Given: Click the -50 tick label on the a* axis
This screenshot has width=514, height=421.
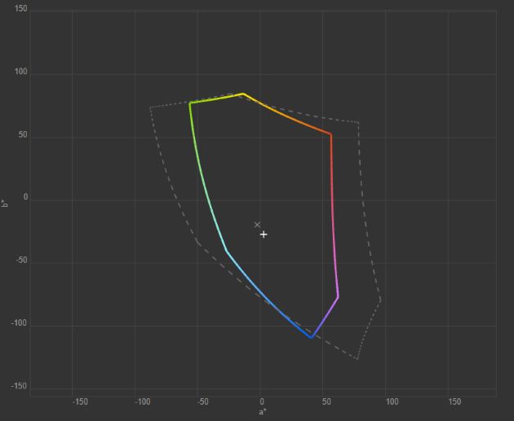Looking at the screenshot, I should (202, 401).
